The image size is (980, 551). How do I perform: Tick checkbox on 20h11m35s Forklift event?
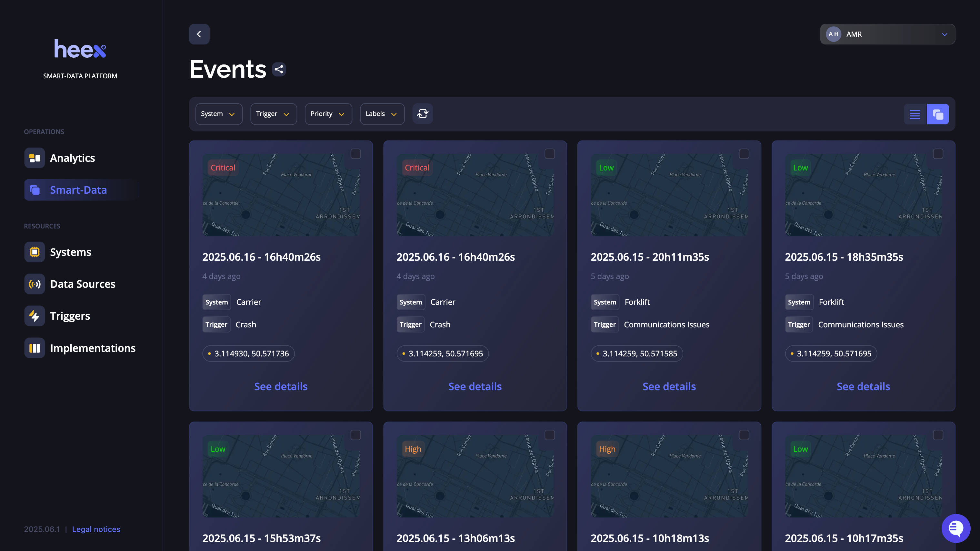[744, 154]
